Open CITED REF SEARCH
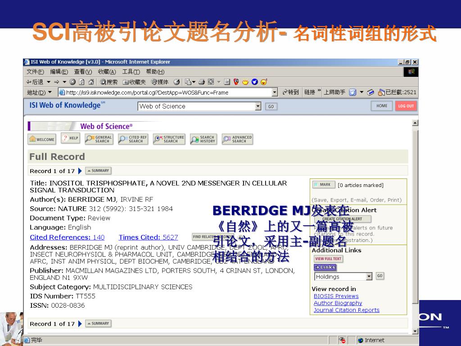 pyautogui.click(x=133, y=139)
